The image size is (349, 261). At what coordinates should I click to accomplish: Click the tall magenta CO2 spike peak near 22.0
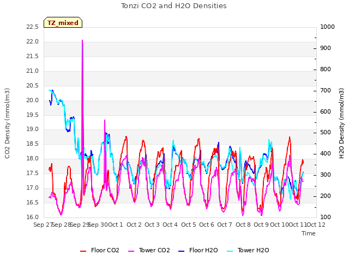click(x=82, y=41)
